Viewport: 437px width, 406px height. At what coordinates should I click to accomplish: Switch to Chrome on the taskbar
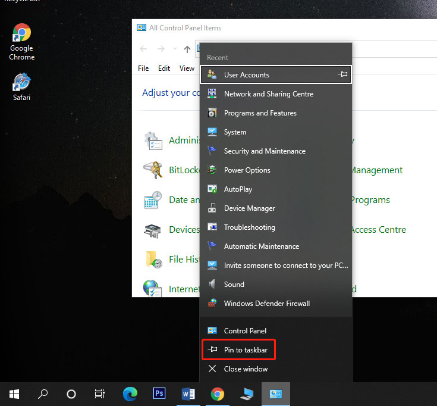pos(218,394)
